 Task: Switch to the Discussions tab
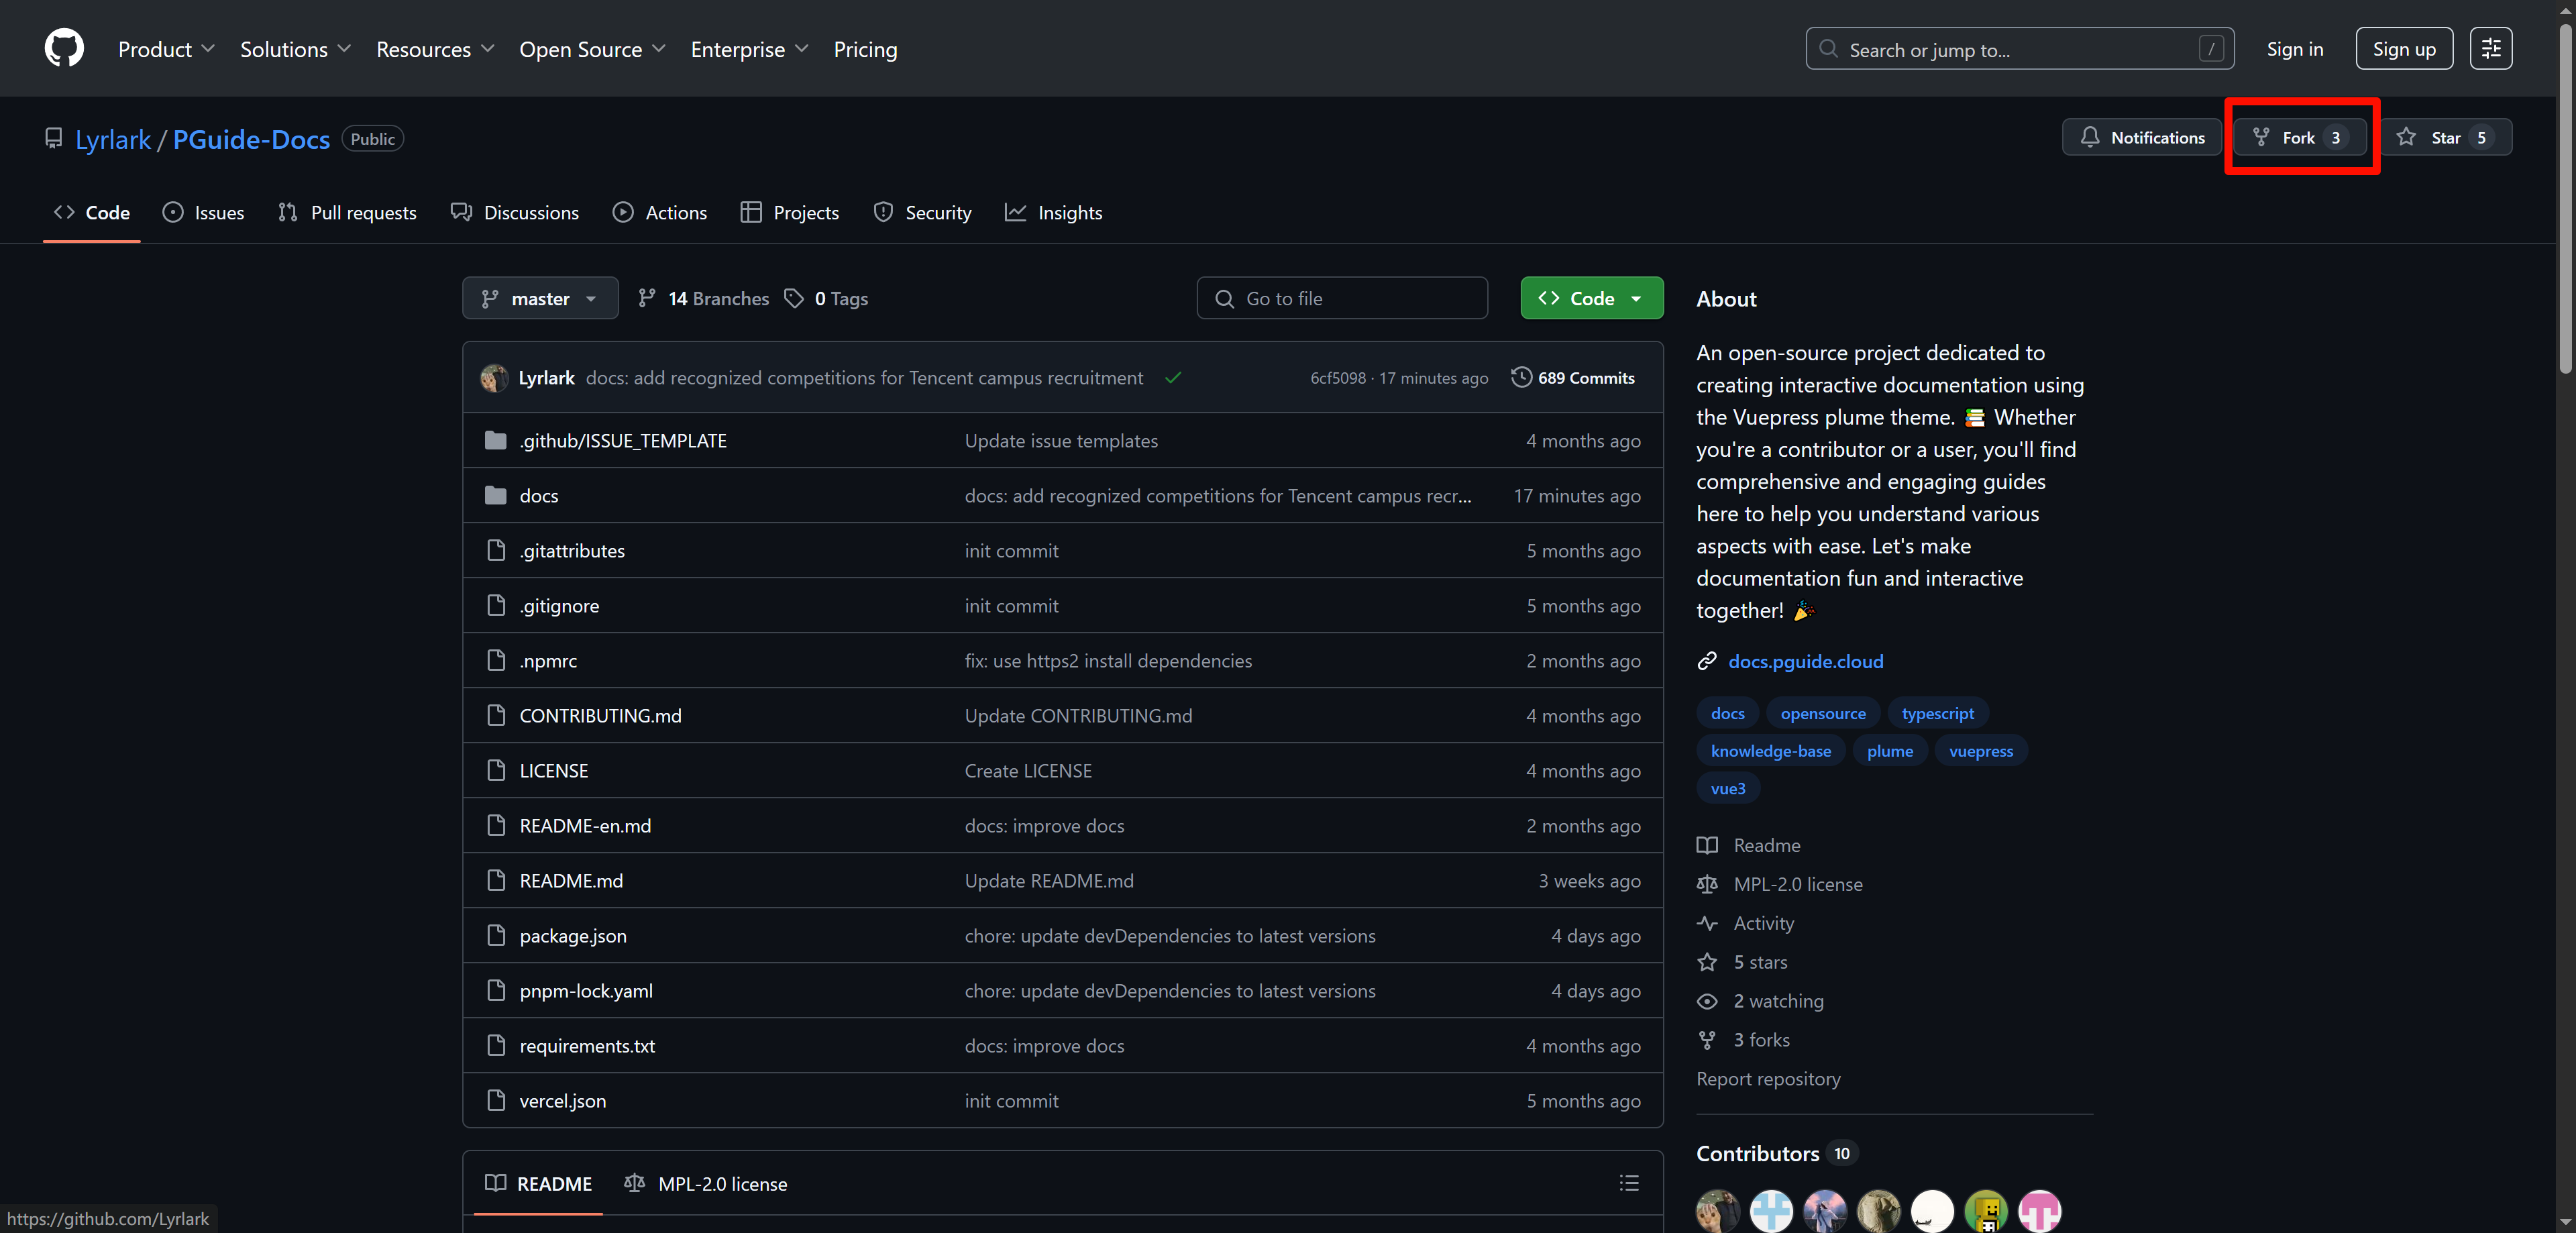tap(515, 212)
